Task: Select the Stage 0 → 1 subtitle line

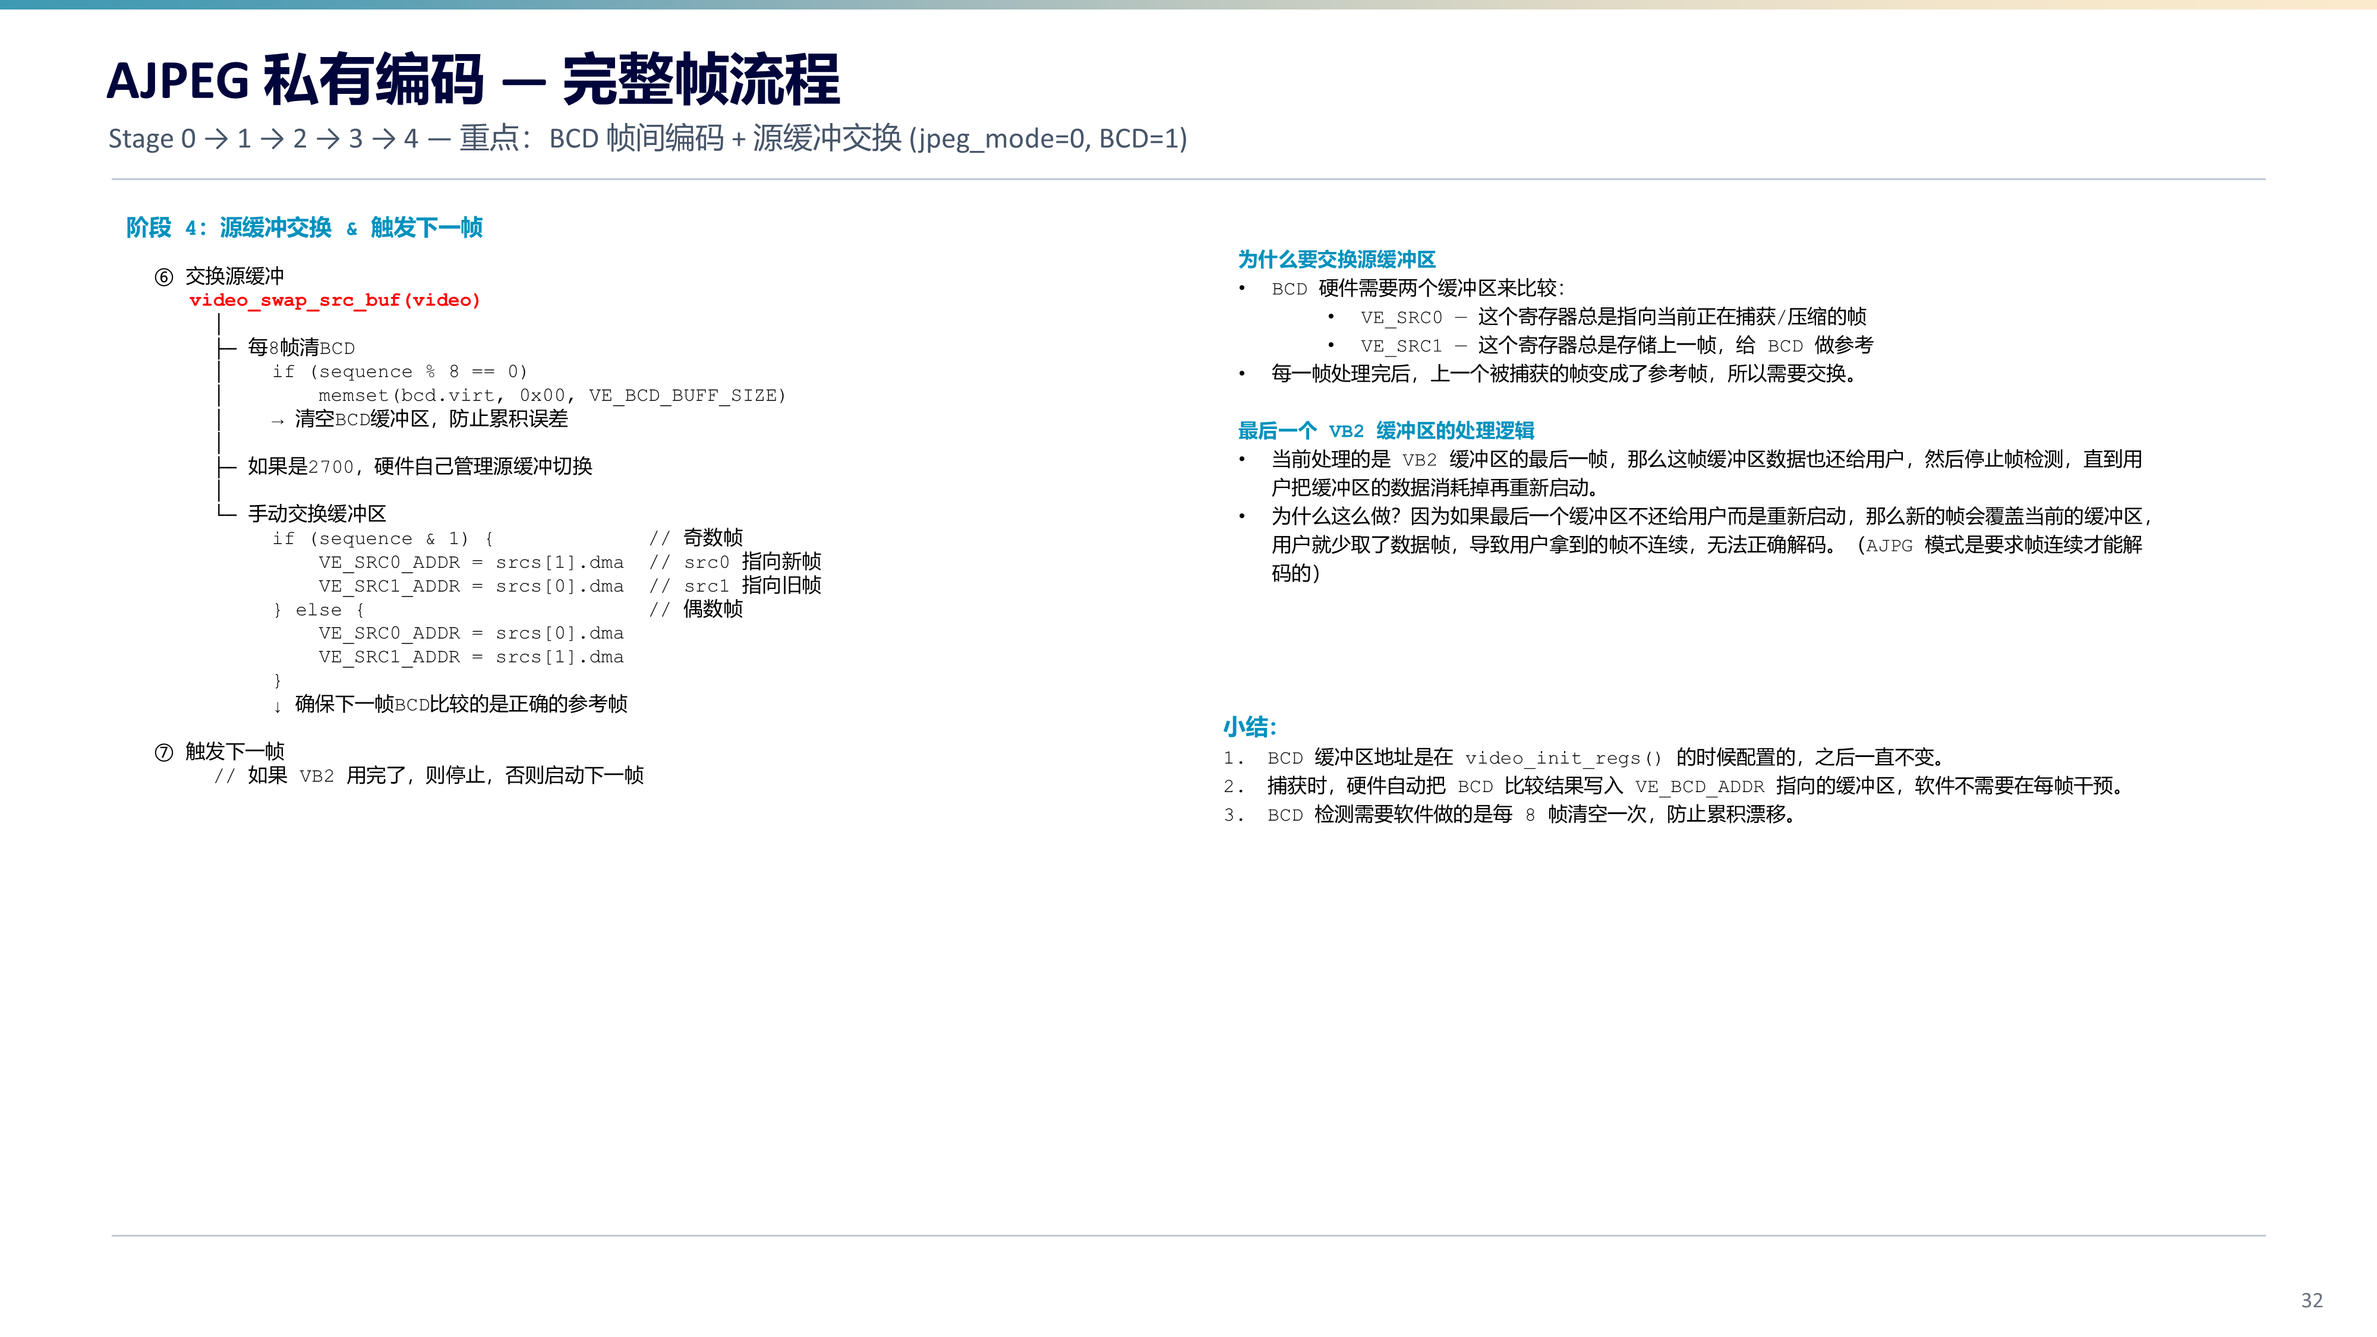Action: [x=648, y=138]
